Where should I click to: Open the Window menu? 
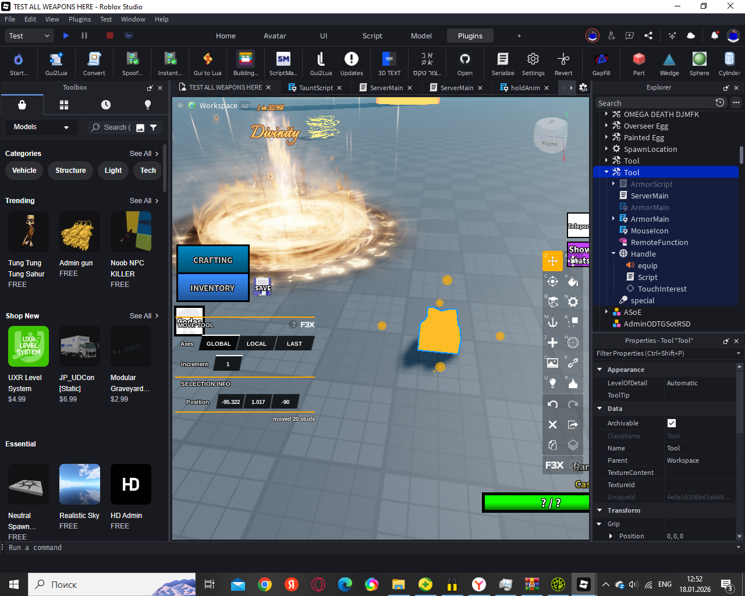click(x=133, y=19)
